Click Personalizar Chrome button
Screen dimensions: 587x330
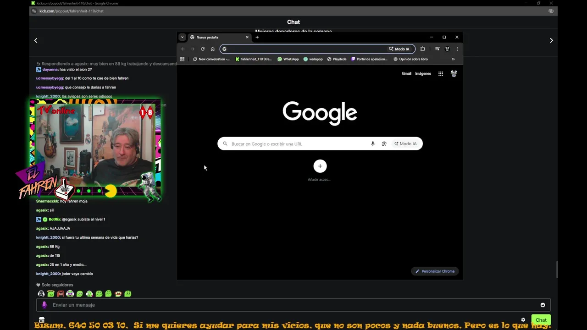(x=435, y=271)
